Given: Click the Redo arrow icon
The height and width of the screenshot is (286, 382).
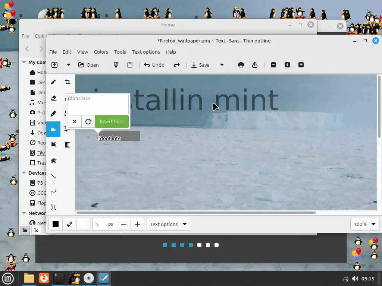Looking at the screenshot, I should pyautogui.click(x=177, y=65).
